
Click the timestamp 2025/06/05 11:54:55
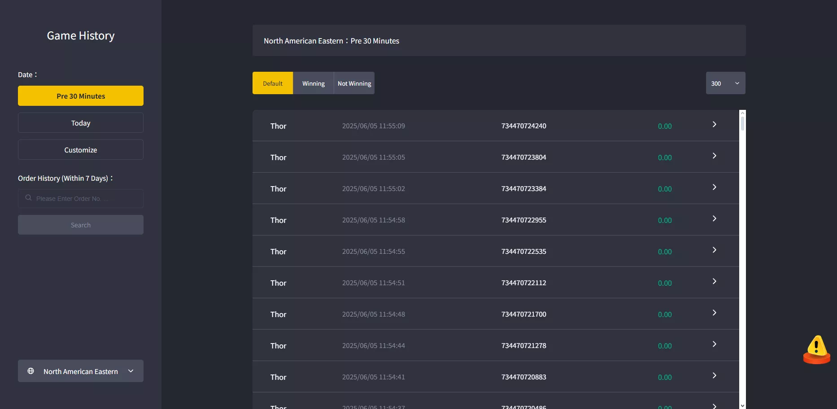point(374,252)
